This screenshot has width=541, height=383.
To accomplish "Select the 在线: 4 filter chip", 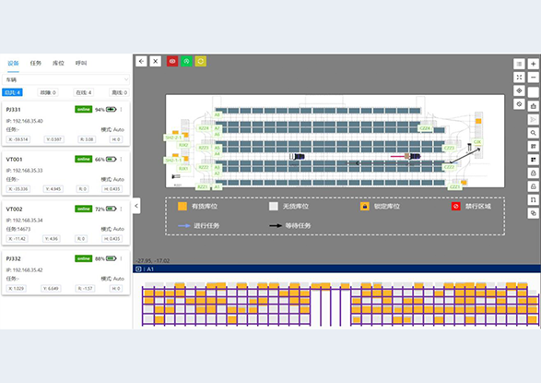I will coord(84,92).
